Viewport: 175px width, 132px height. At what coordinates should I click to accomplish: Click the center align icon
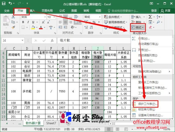pos(65,22)
